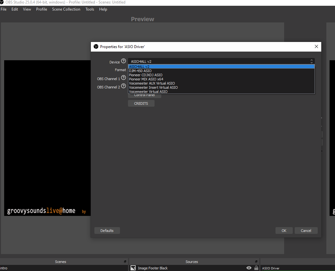Open the Scene Collection menu

[66, 9]
